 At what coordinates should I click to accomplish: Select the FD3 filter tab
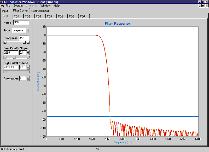coord(39,16)
